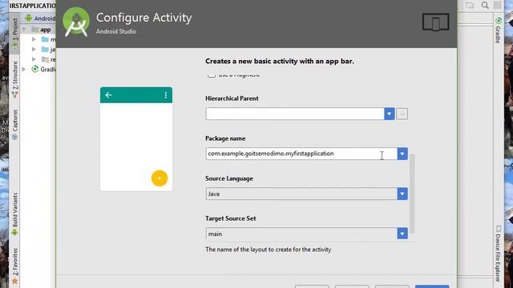513x288 pixels.
Task: Click the Android Studio logo in dialog header
Action: coord(76,22)
